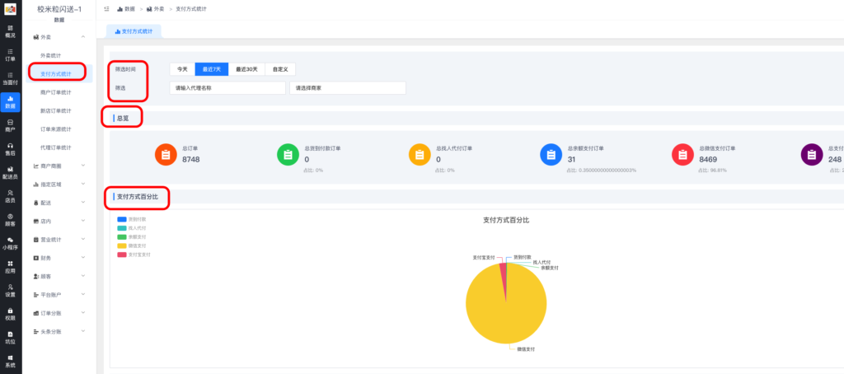
Task: Toggle the yellow 微信支付 legend swatch
Action: point(122,245)
